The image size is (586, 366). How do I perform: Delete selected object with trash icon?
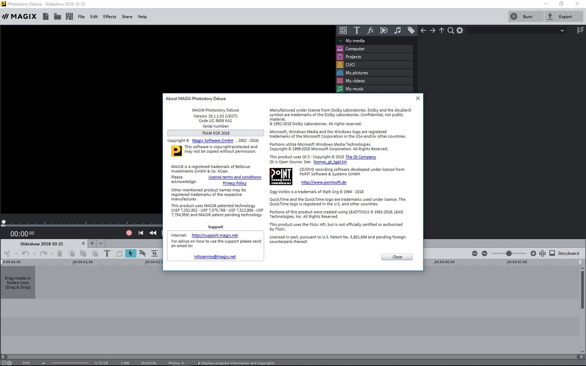point(60,253)
